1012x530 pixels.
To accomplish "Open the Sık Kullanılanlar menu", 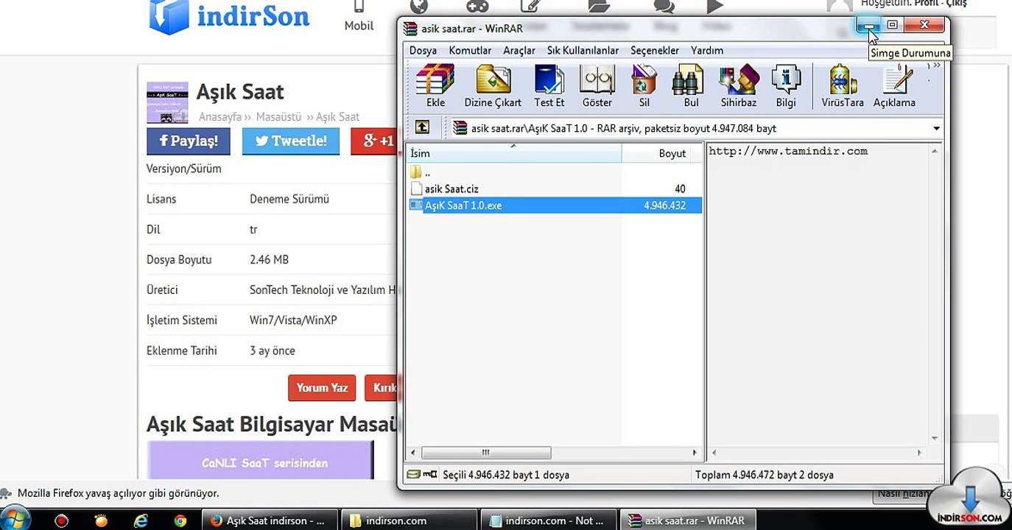I will click(x=583, y=50).
